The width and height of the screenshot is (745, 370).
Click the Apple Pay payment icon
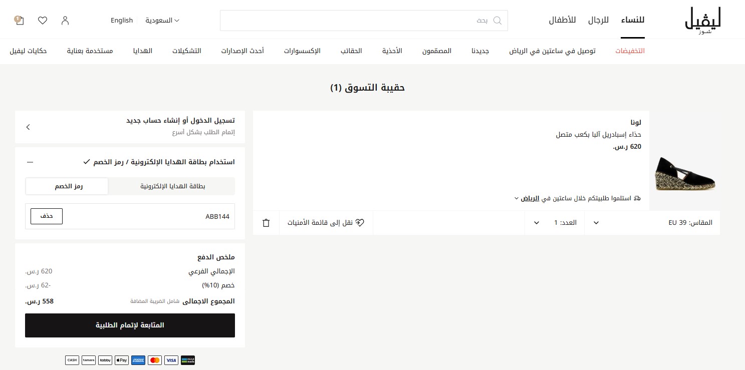point(122,360)
